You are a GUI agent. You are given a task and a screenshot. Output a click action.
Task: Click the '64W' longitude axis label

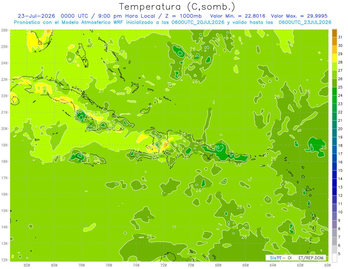273,265
